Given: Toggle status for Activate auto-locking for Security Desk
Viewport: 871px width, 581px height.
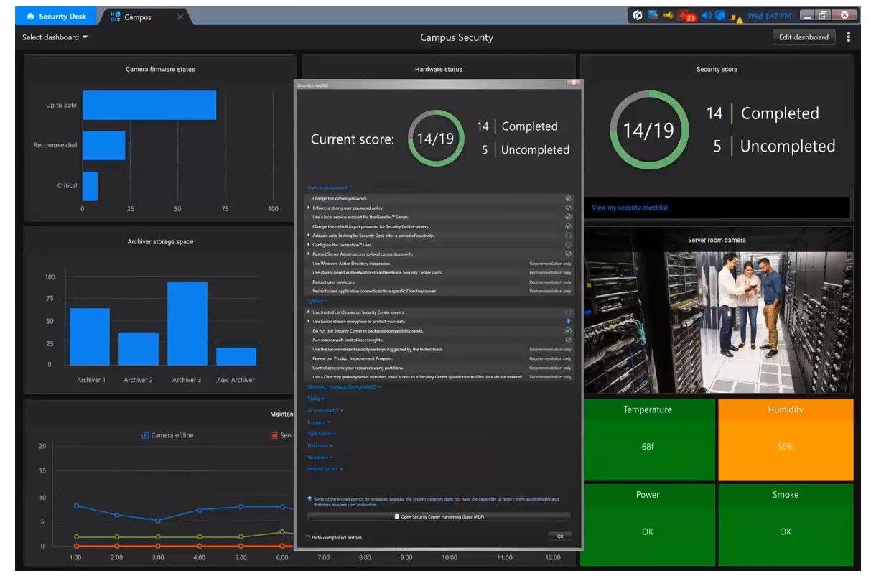Looking at the screenshot, I should pos(568,236).
